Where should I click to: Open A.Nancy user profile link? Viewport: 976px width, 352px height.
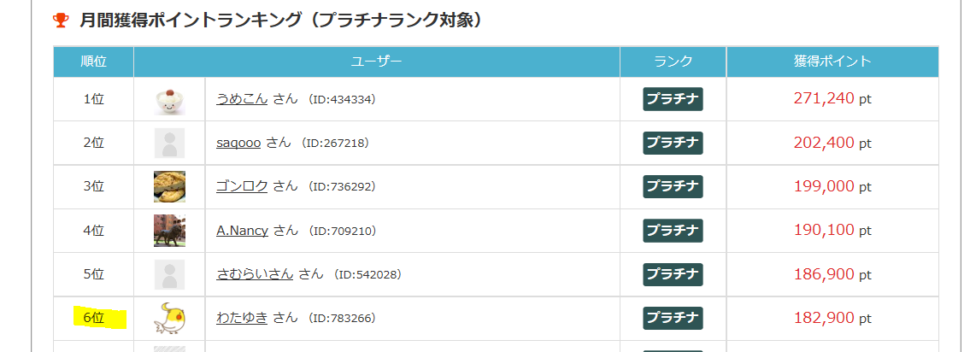242,231
